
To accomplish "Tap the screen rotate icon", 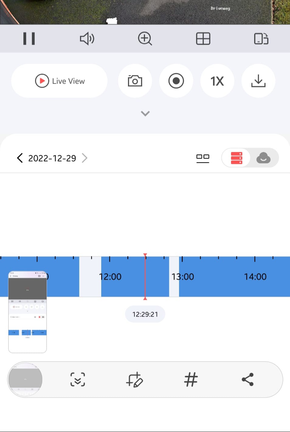I will (261, 39).
